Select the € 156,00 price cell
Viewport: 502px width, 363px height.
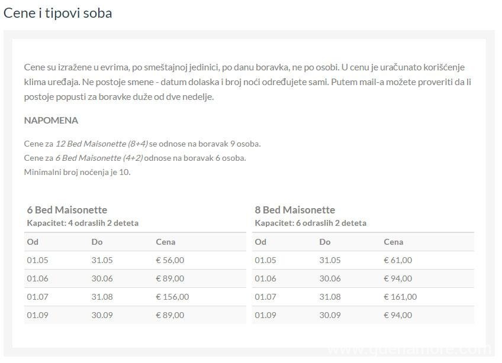172,297
